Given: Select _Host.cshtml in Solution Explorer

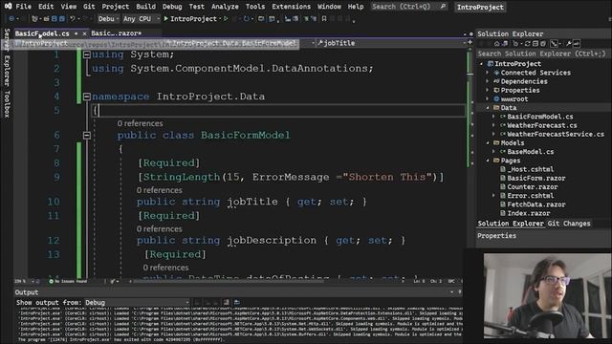Looking at the screenshot, I should (x=530, y=169).
